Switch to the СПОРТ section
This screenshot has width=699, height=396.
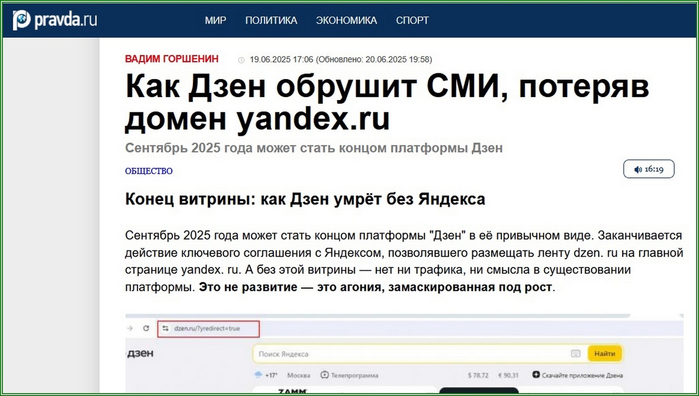(412, 20)
